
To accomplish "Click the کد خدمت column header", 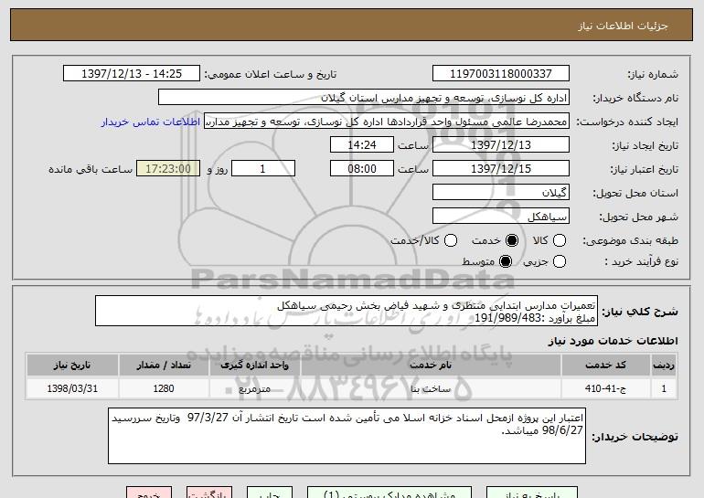I will click(605, 366).
